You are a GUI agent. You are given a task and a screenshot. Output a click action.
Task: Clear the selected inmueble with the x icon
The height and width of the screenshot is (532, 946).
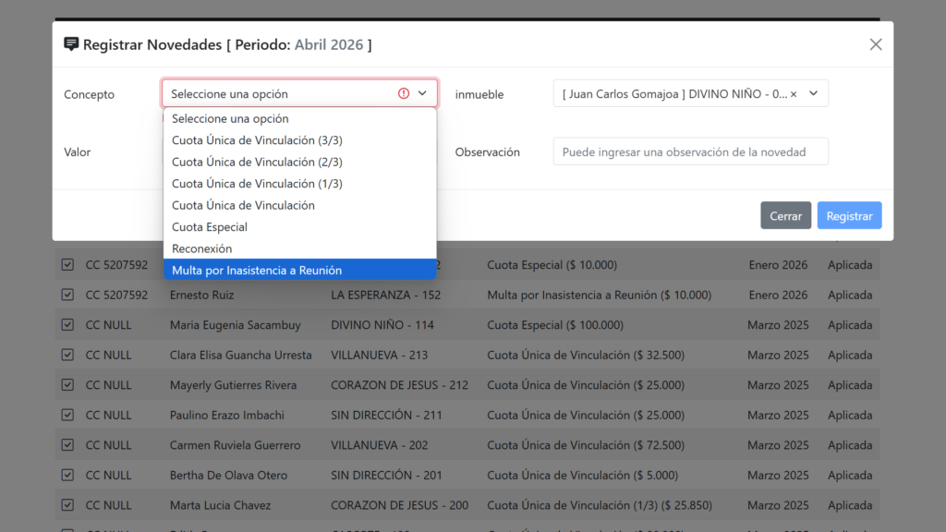pos(794,94)
